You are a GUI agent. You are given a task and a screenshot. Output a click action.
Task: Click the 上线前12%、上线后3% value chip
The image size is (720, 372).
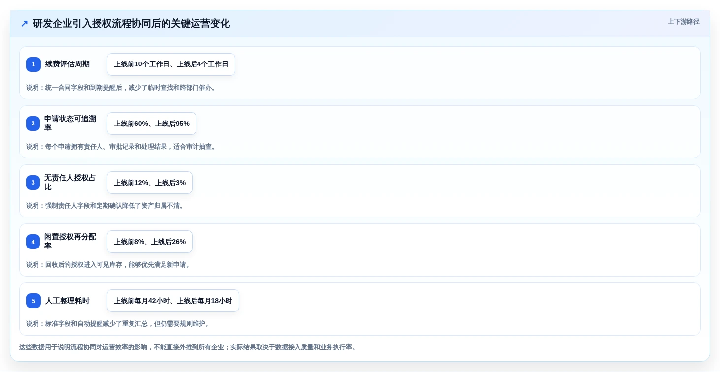(x=150, y=183)
